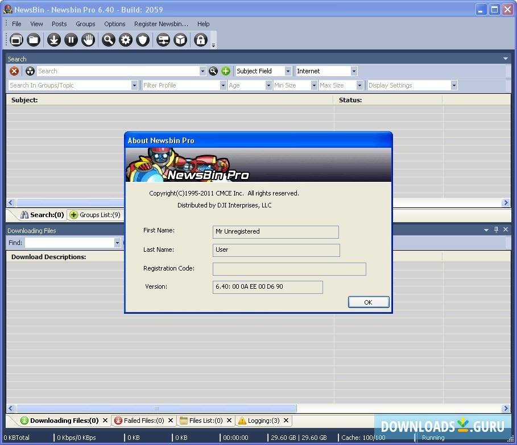This screenshot has height=445, width=517.
Task: Close the Failed Files:(0) tab
Action: pos(171,421)
